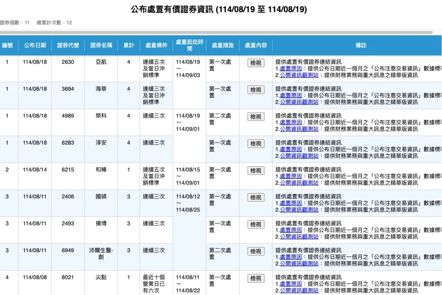Click the 處置起迄時間 column header
Viewport: 442px width, 295px height.
(189, 45)
